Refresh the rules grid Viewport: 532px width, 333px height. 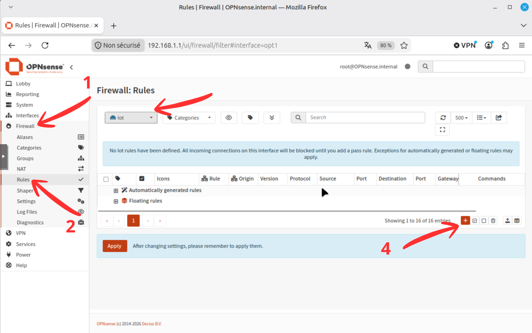coord(443,118)
